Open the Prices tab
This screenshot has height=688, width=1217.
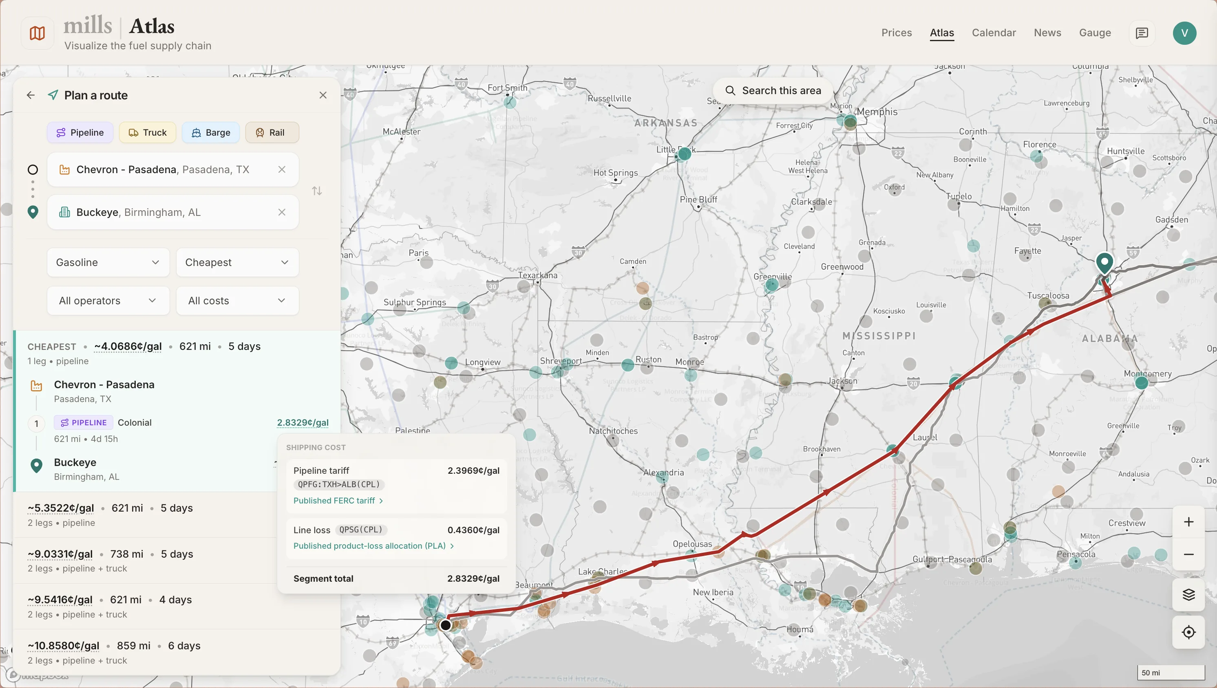pyautogui.click(x=897, y=33)
